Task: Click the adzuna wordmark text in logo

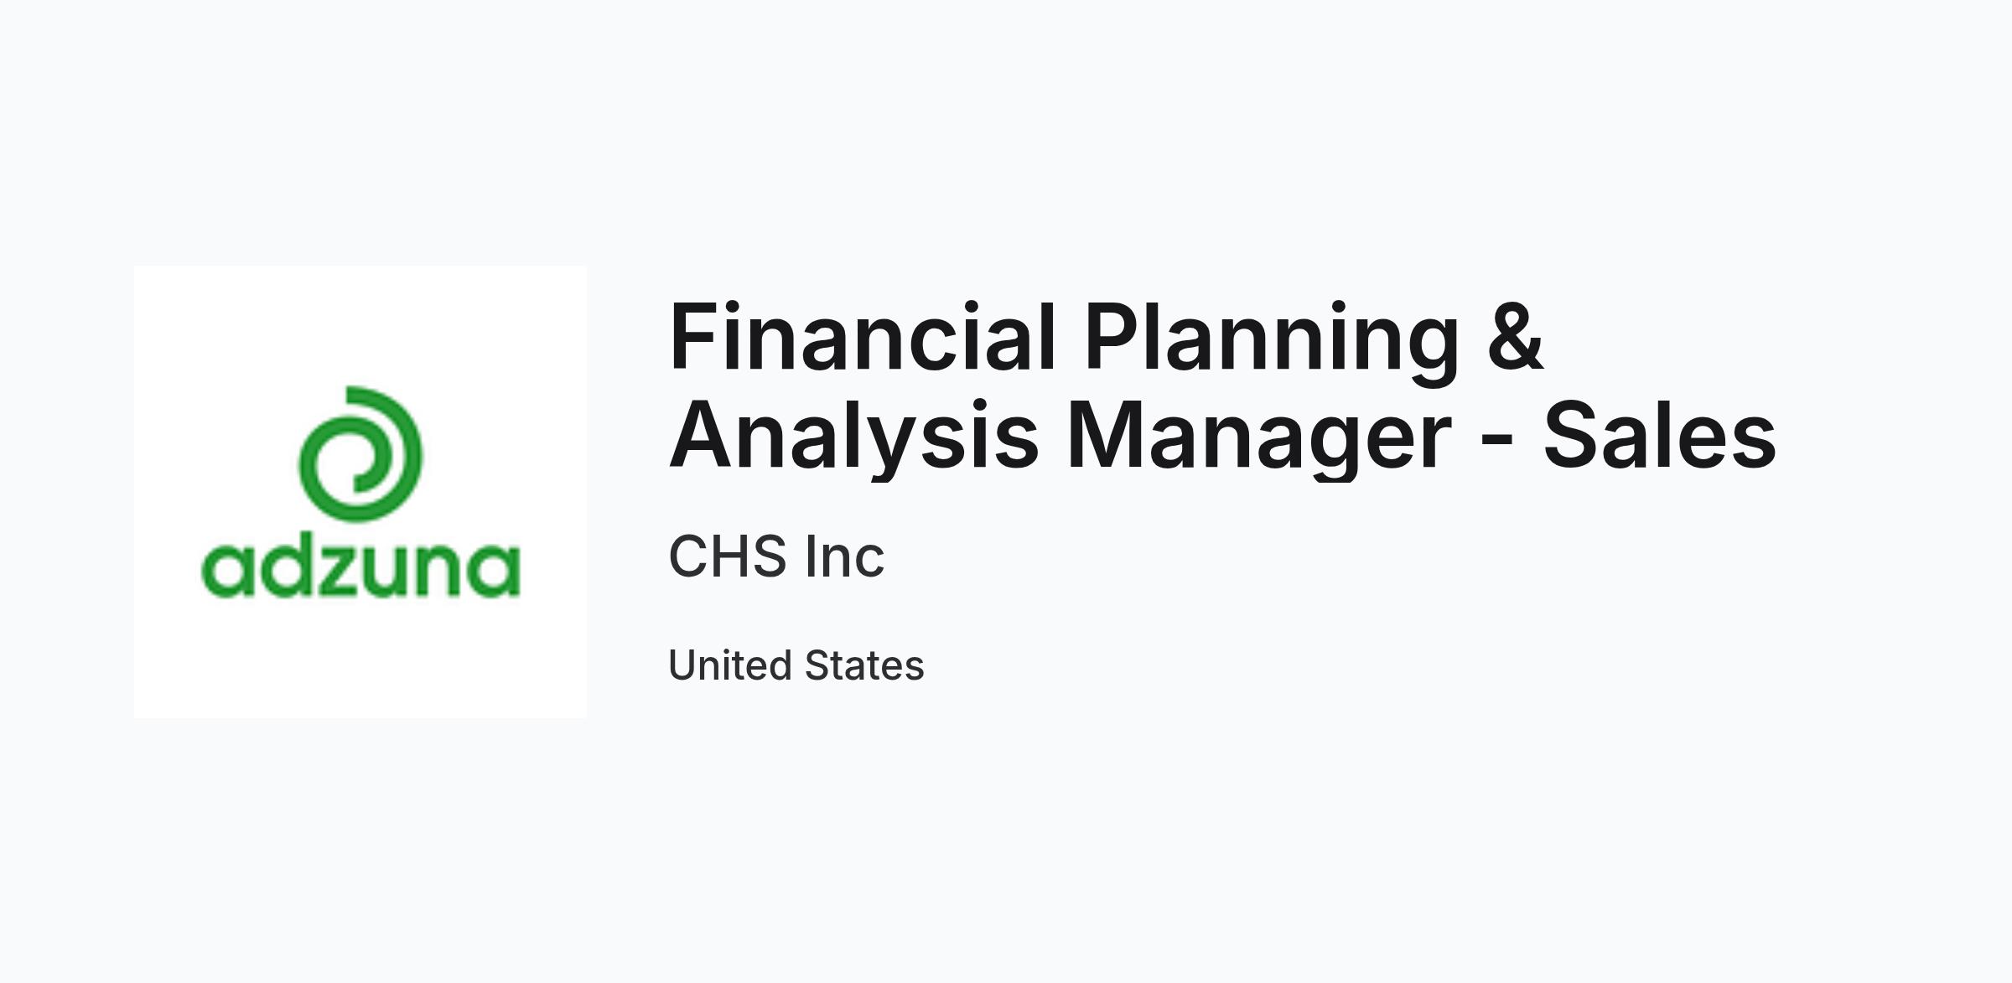Action: tap(360, 568)
